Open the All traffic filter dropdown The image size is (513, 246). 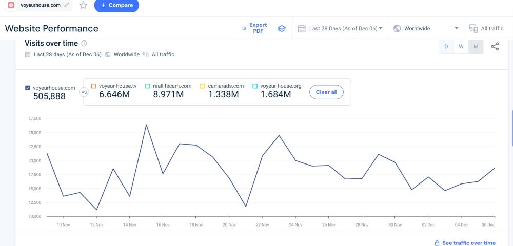(486, 29)
